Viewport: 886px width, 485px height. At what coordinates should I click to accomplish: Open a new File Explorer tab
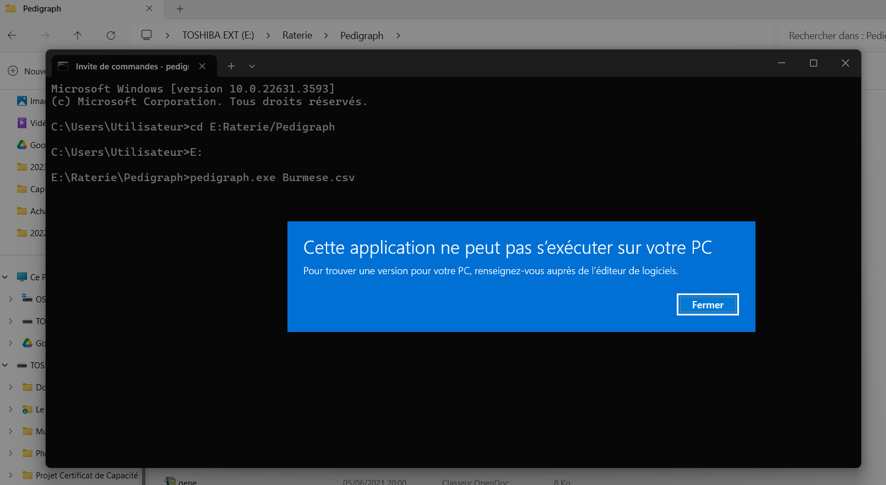[x=180, y=9]
